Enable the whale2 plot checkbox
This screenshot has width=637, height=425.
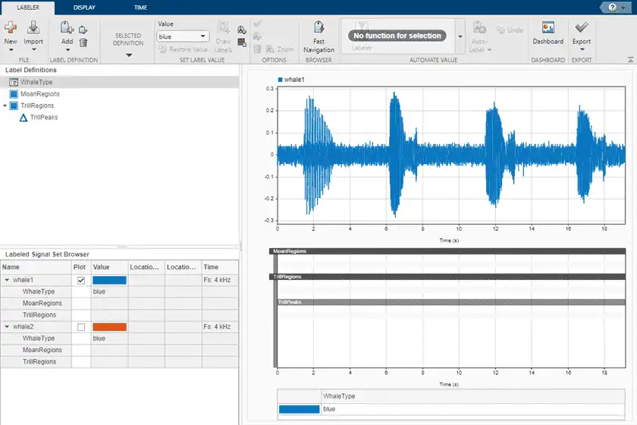pos(81,327)
